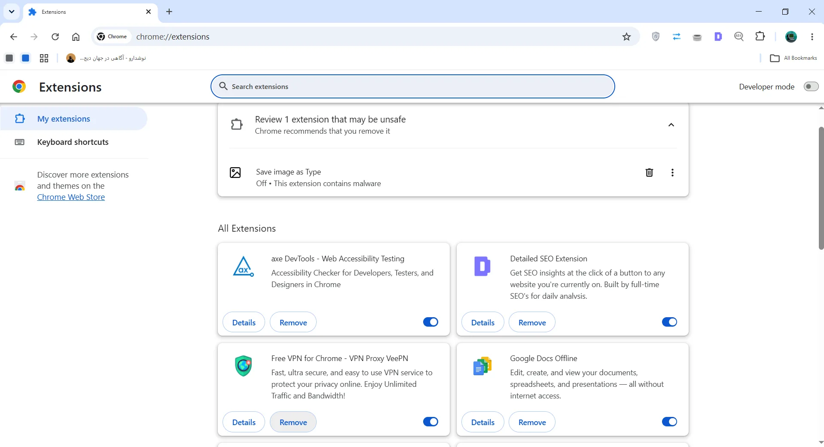The width and height of the screenshot is (824, 447).
Task: Reload the extensions page
Action: click(55, 37)
